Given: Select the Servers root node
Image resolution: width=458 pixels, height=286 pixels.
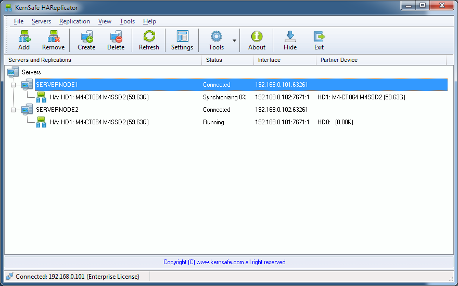Looking at the screenshot, I should click(31, 72).
